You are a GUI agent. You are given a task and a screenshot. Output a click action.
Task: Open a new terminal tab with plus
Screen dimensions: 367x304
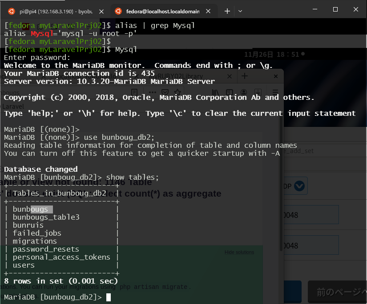(x=227, y=11)
